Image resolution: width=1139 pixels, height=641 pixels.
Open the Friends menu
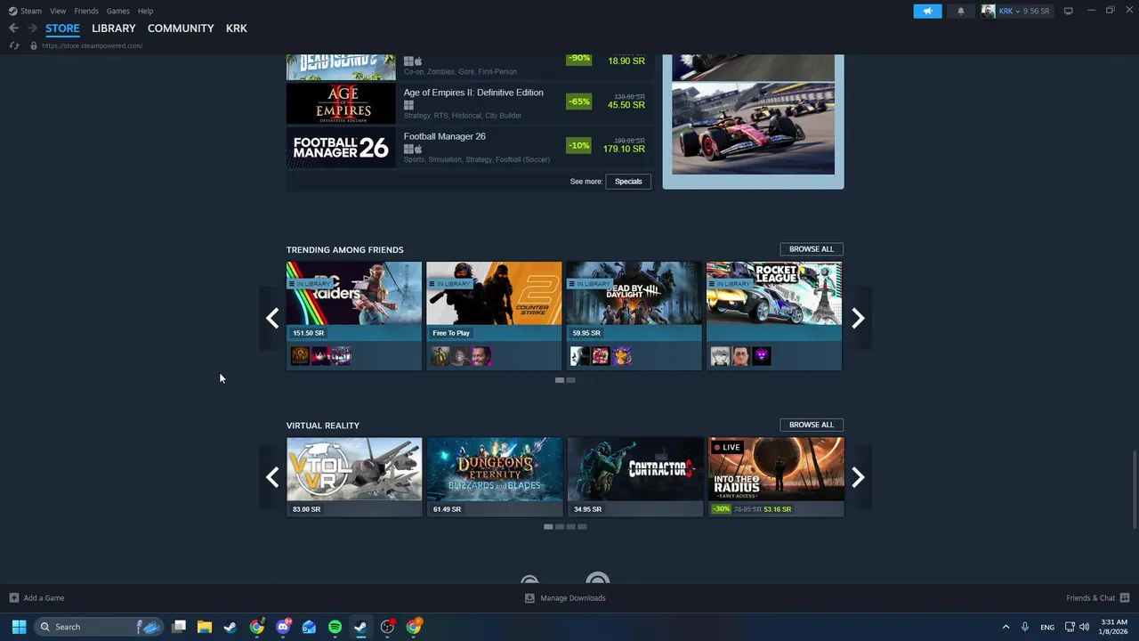tap(86, 11)
